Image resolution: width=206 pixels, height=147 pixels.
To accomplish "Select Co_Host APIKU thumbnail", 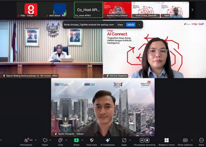I will [x=88, y=10].
